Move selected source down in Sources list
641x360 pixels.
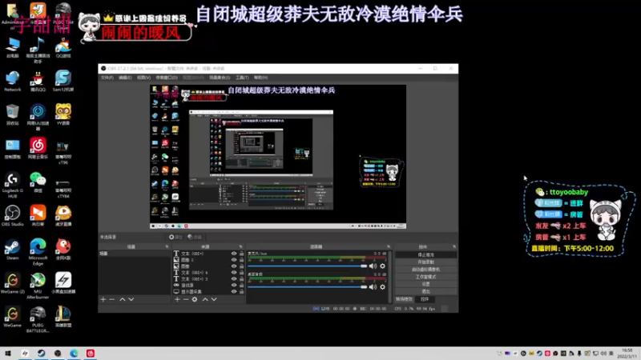coord(214,299)
